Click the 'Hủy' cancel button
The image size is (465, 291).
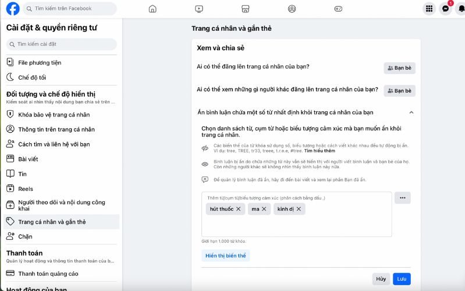[381, 279]
